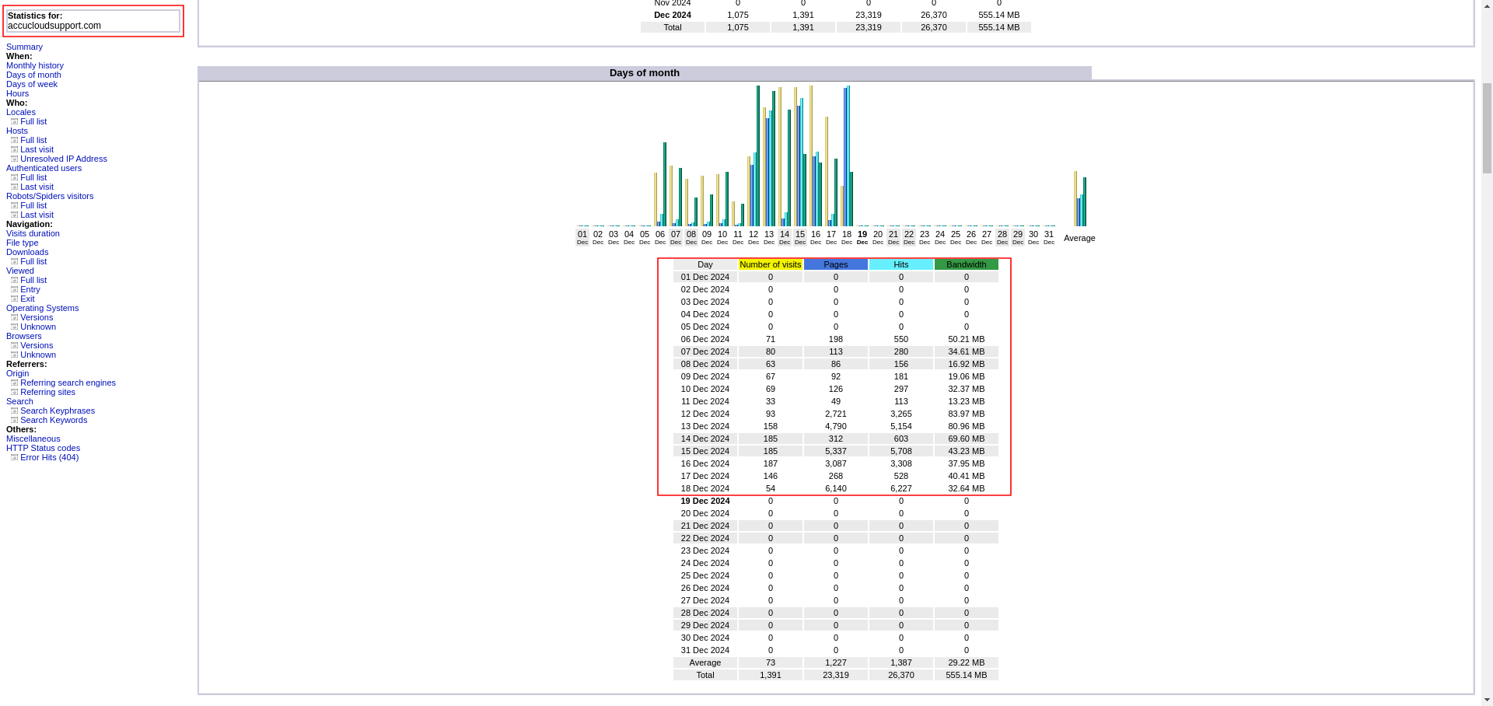This screenshot has width=1493, height=706.
Task: Open the Summary link in the sidebar
Action: [24, 47]
